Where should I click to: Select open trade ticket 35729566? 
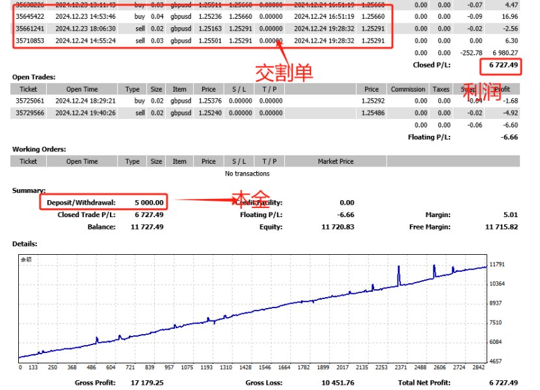click(29, 112)
